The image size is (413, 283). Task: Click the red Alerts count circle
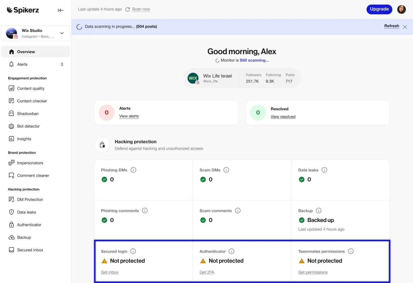tap(107, 113)
